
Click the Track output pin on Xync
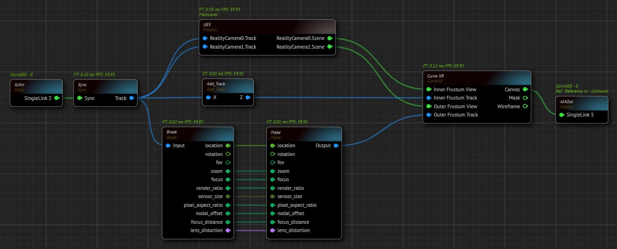coord(132,98)
